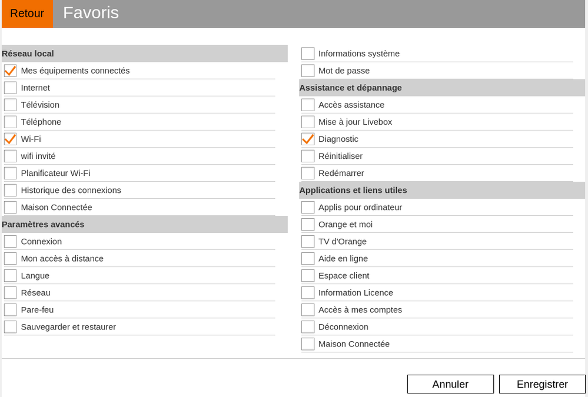Enable TV d'Orange favorite
This screenshot has width=588, height=397.
[308, 241]
